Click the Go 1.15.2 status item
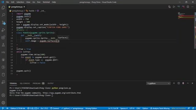Viewport: 196px width, 110px height. (44, 108)
